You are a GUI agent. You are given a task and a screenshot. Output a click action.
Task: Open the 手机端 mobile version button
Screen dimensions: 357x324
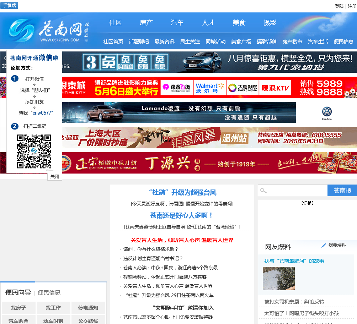click(x=9, y=5)
